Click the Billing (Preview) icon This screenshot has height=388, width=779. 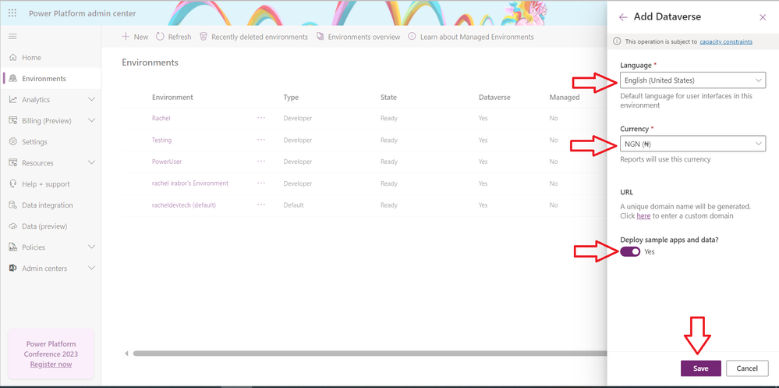tap(13, 121)
